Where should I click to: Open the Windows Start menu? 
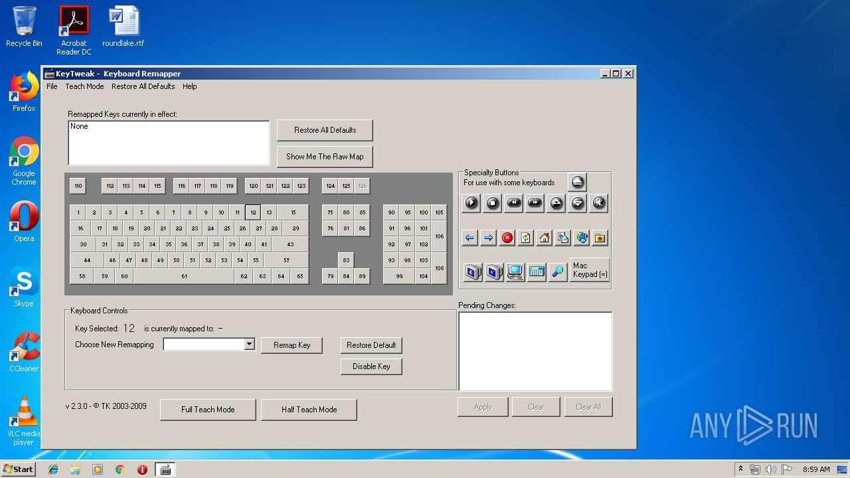pos(19,469)
